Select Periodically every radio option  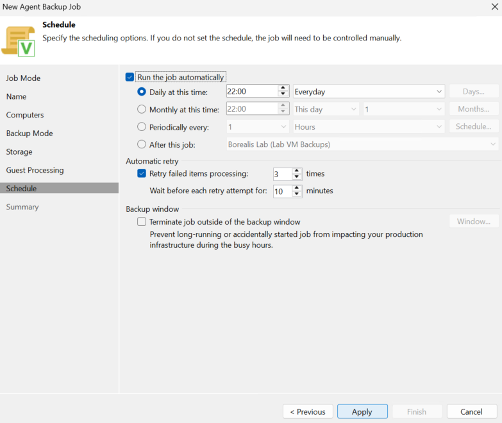tap(142, 127)
